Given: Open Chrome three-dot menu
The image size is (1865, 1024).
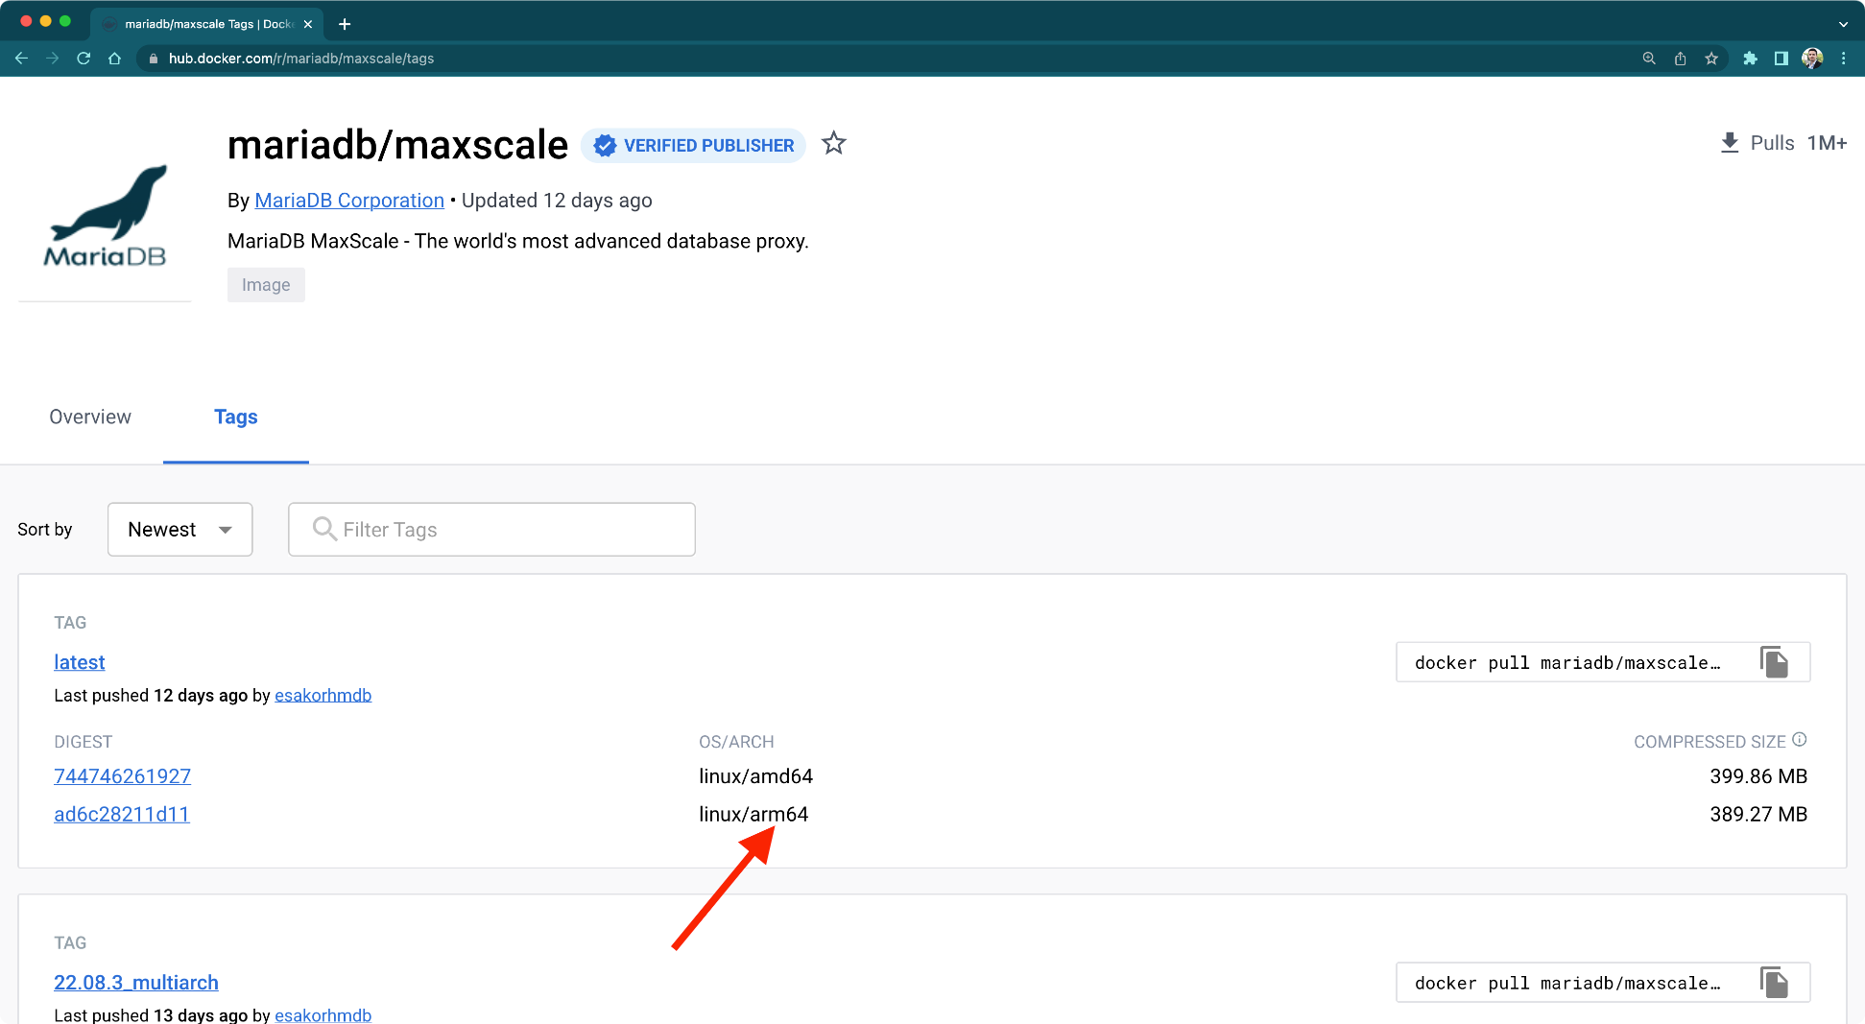Looking at the screenshot, I should pos(1844,59).
